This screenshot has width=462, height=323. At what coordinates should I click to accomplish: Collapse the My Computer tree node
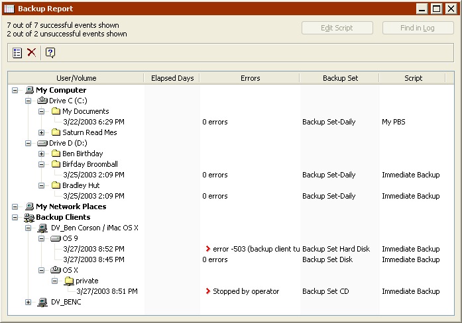coord(15,90)
